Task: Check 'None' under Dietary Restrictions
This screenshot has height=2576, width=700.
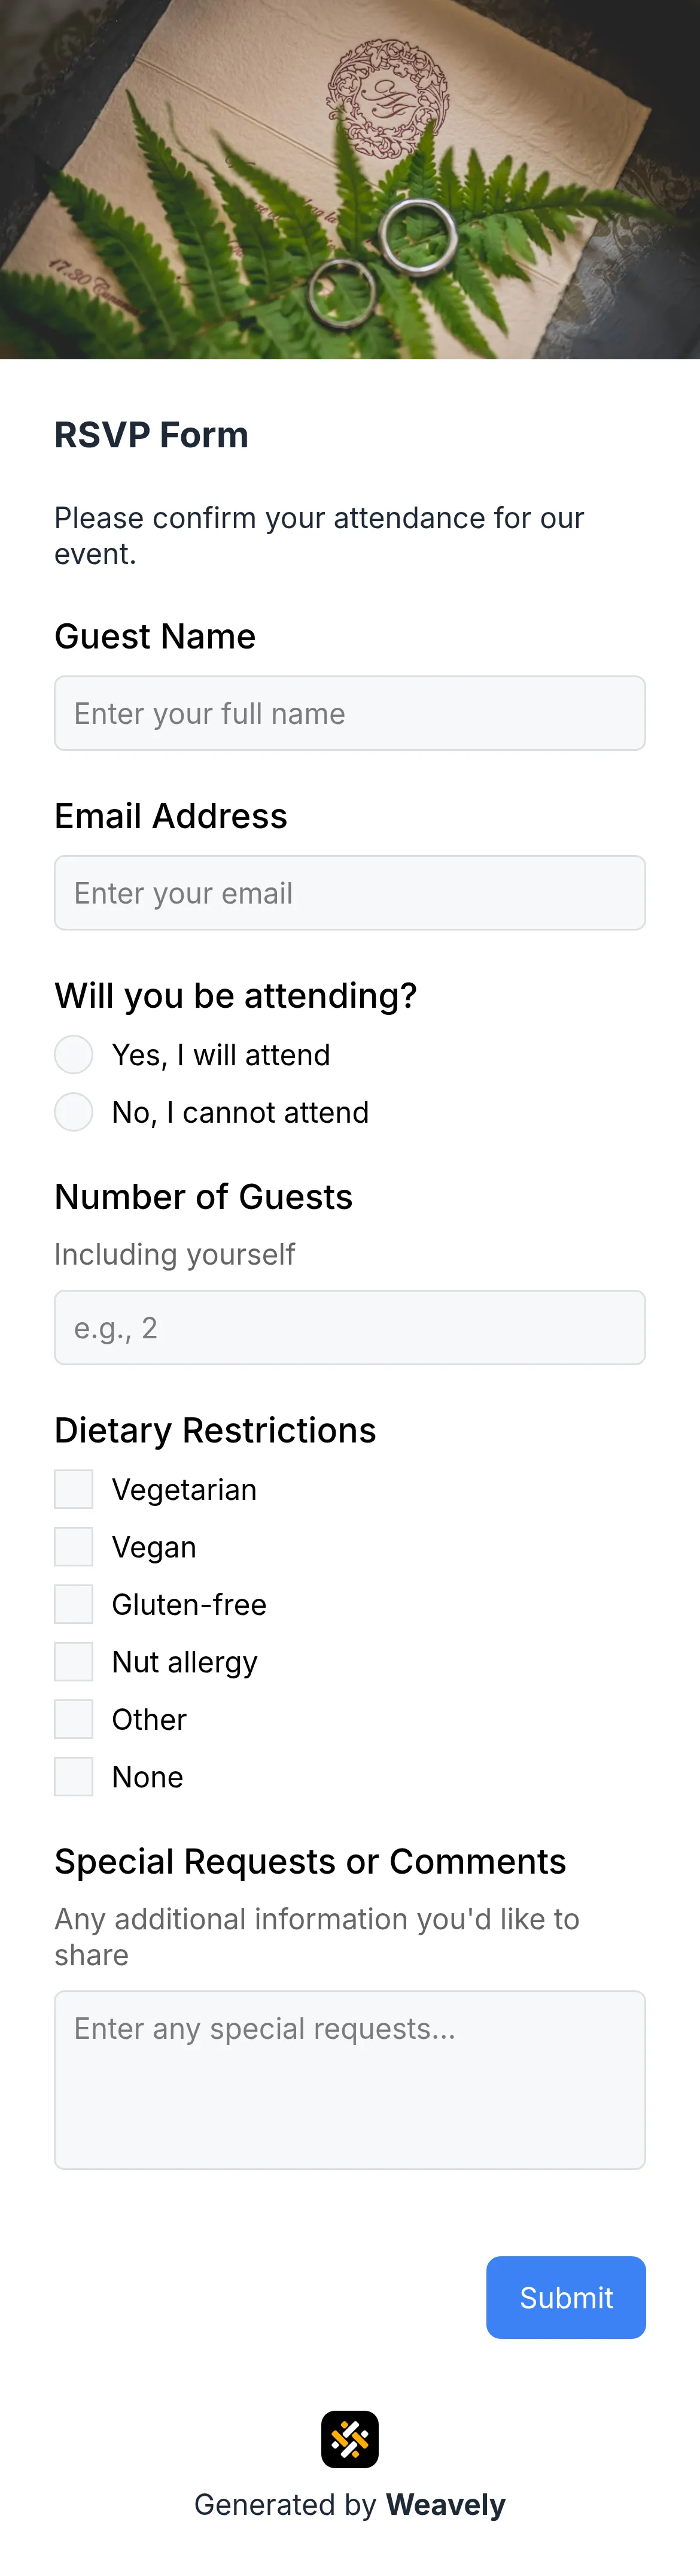Action: 73,1776
